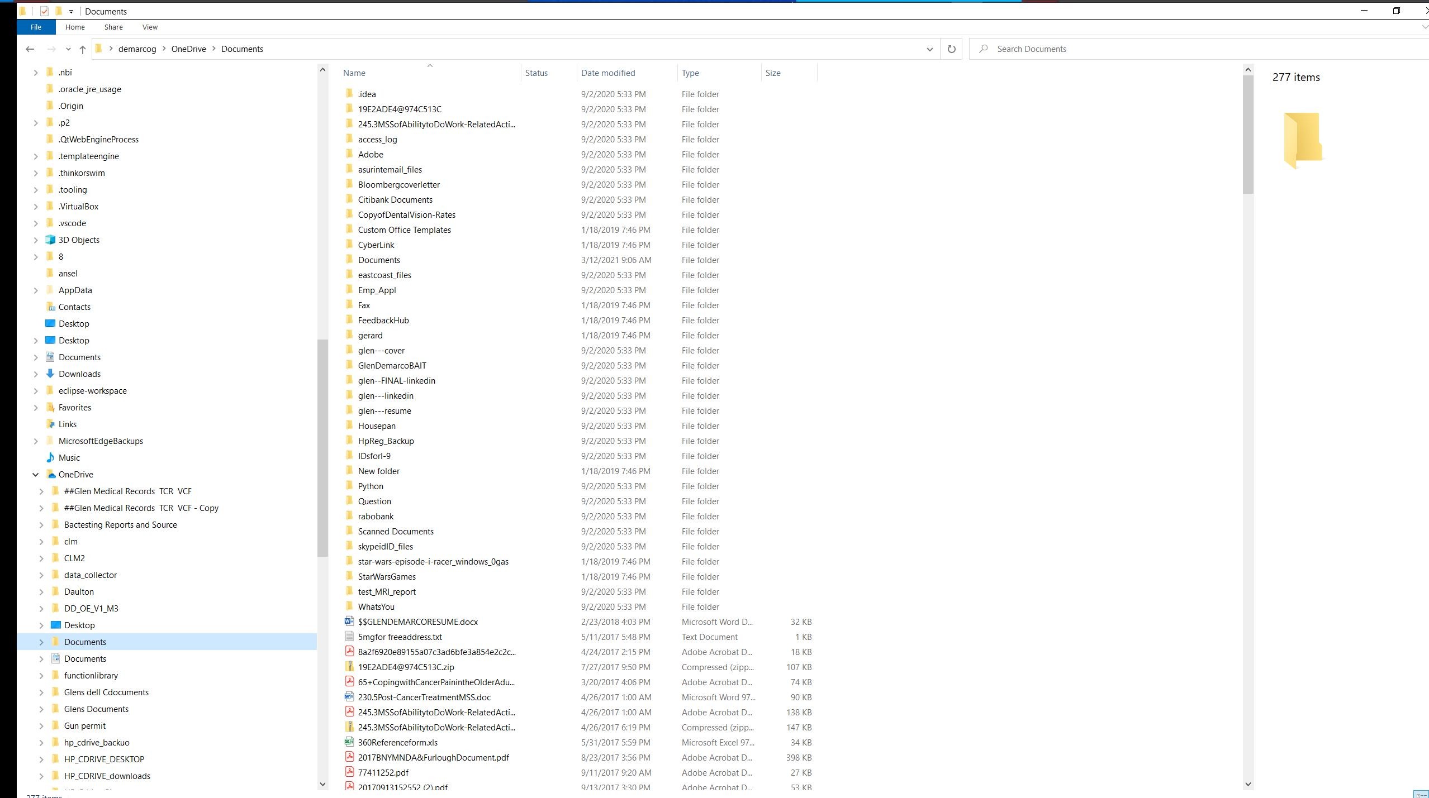1429x798 pixels.
Task: Select the 360Referenceform.xls Excel icon
Action: pos(349,742)
